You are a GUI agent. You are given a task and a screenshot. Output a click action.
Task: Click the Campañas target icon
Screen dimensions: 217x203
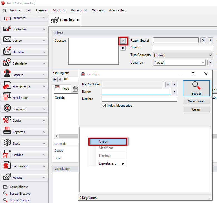[x=7, y=108]
